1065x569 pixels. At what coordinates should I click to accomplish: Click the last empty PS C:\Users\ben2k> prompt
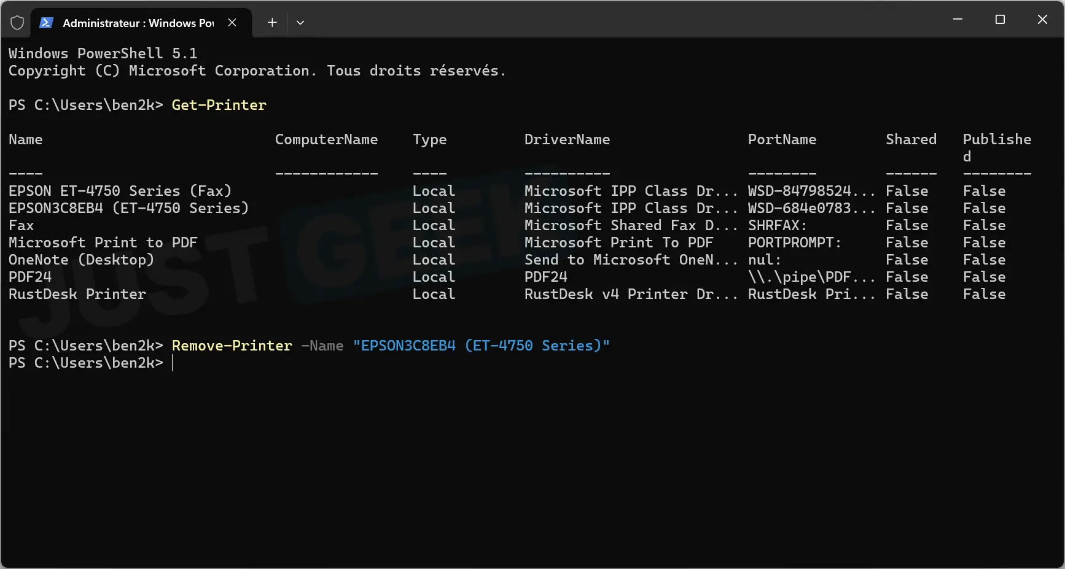(x=86, y=363)
